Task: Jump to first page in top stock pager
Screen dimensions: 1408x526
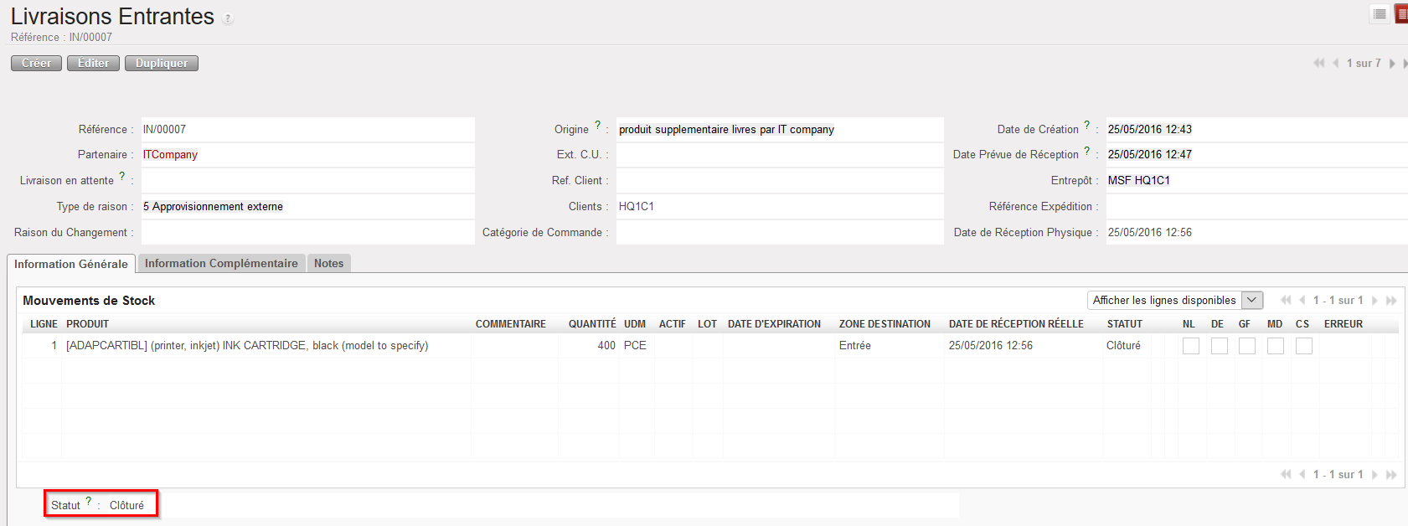Action: tap(1286, 300)
